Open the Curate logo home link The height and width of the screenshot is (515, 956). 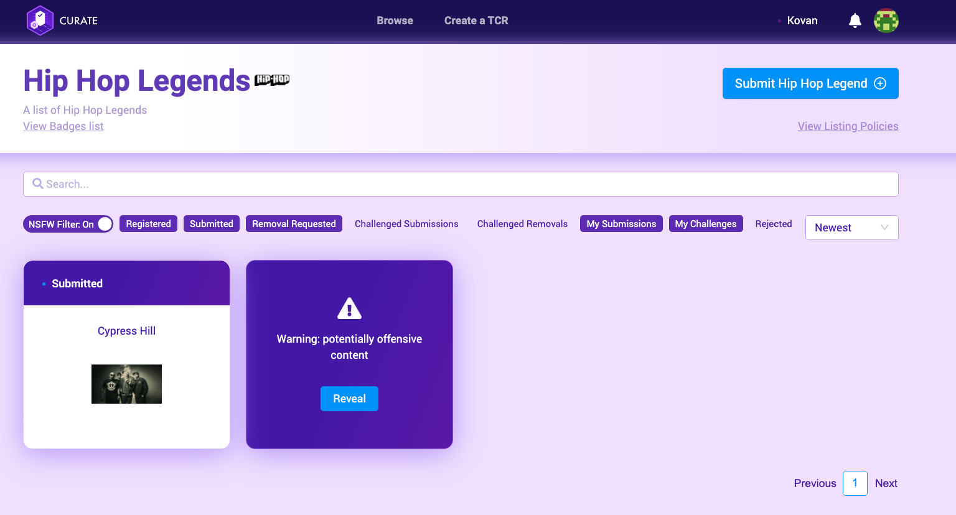[x=62, y=21]
